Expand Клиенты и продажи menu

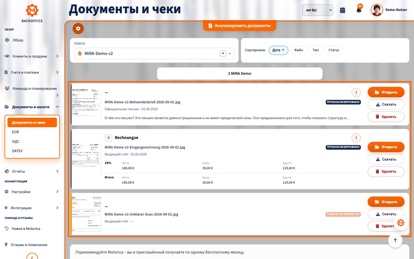(32, 56)
